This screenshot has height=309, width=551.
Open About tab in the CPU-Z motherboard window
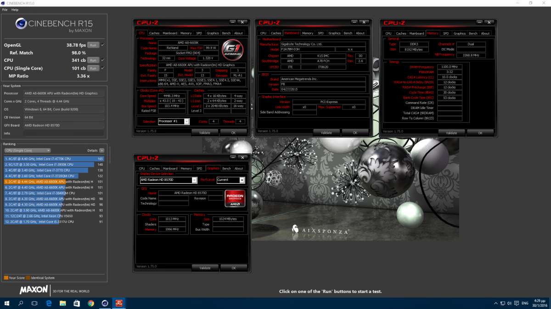click(360, 33)
